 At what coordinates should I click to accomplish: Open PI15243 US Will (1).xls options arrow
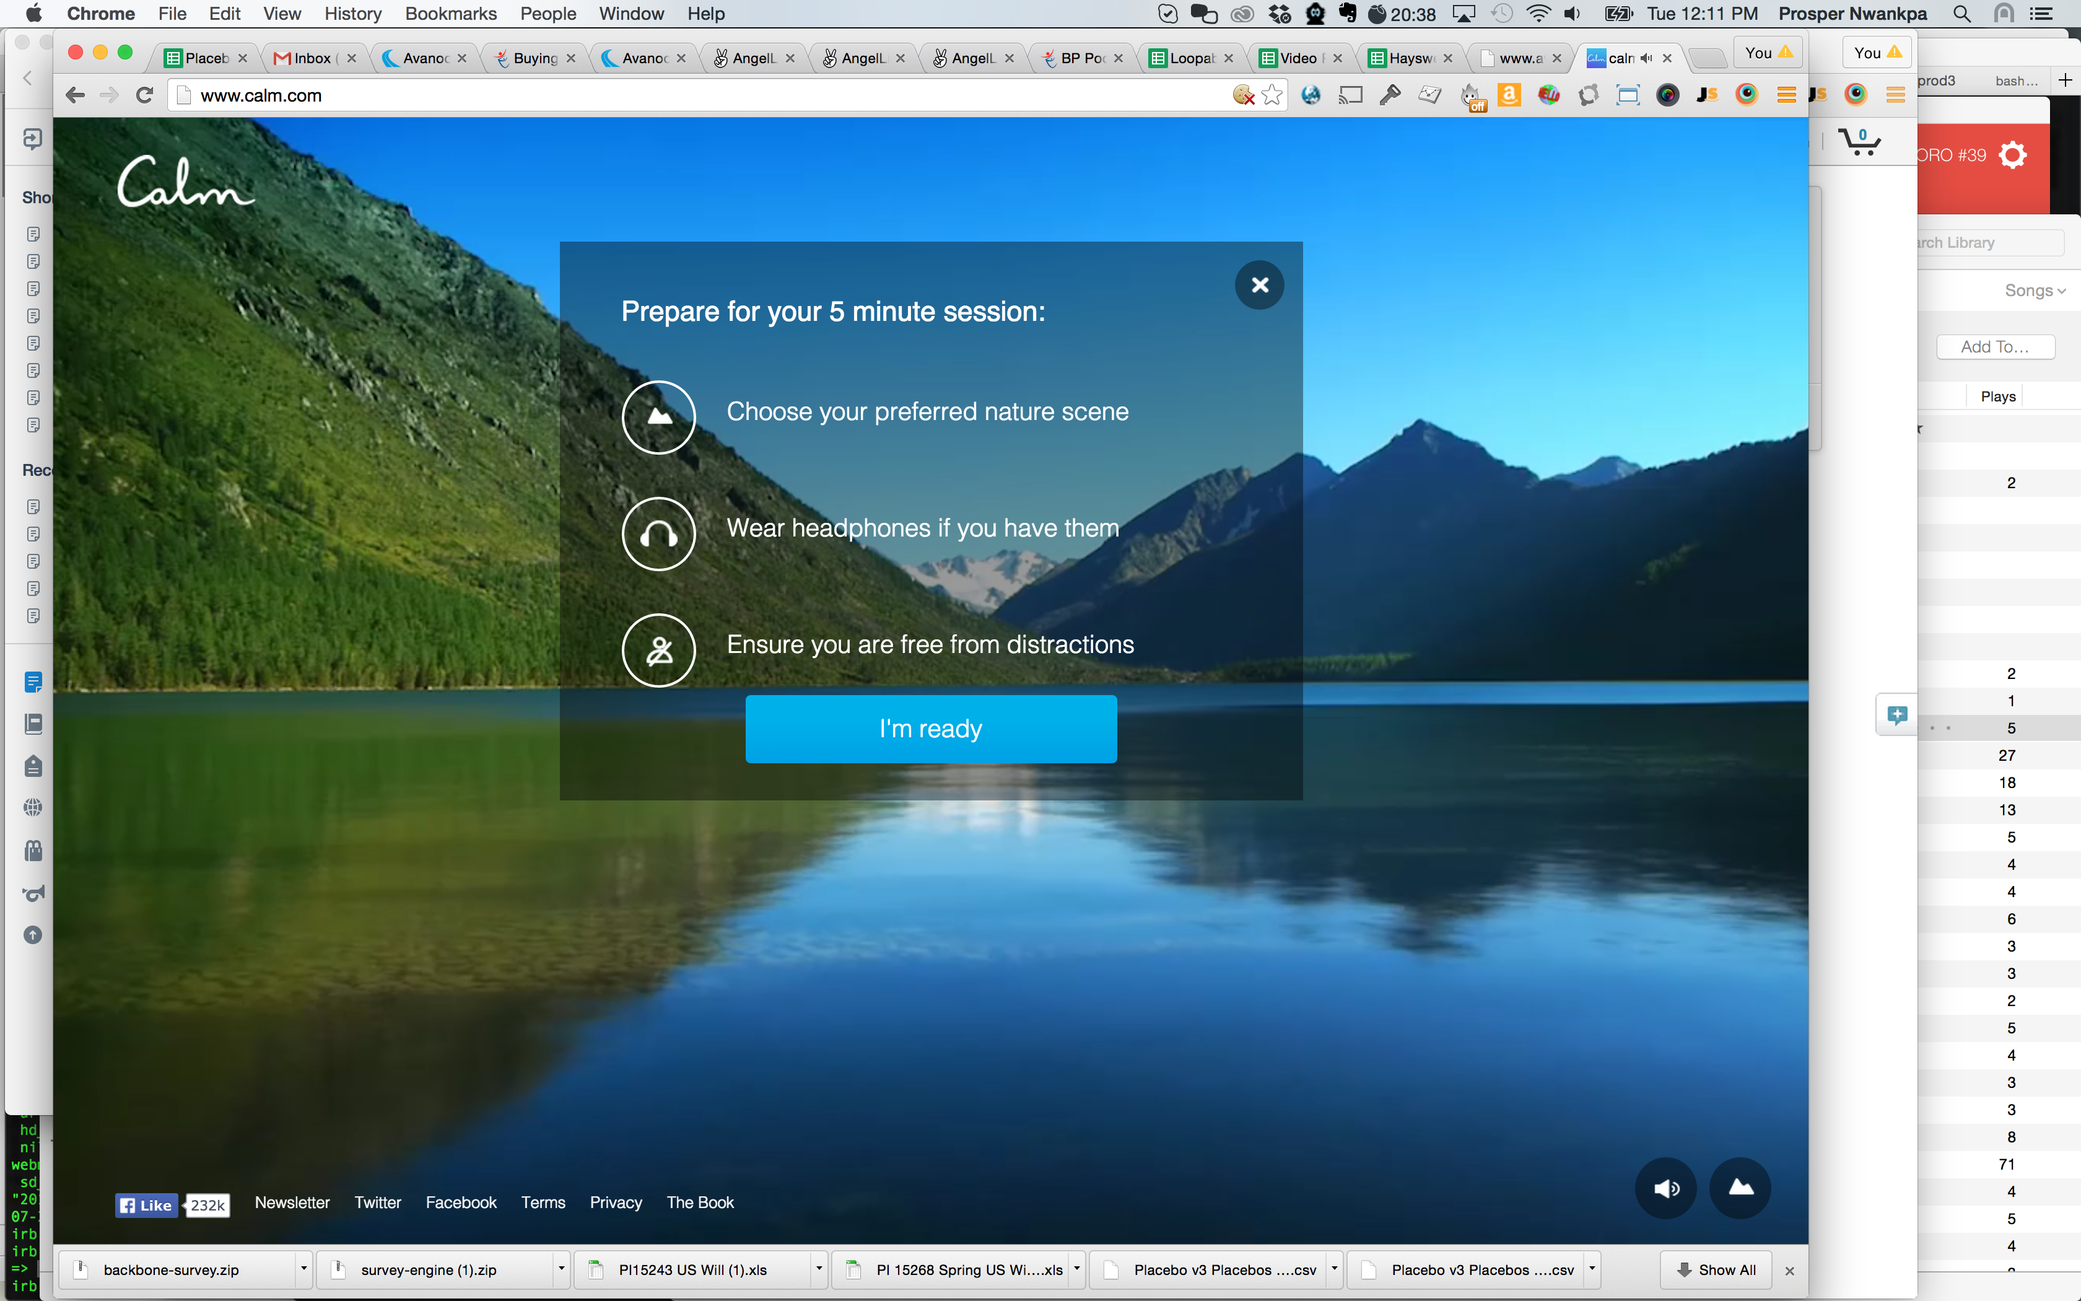pyautogui.click(x=819, y=1269)
